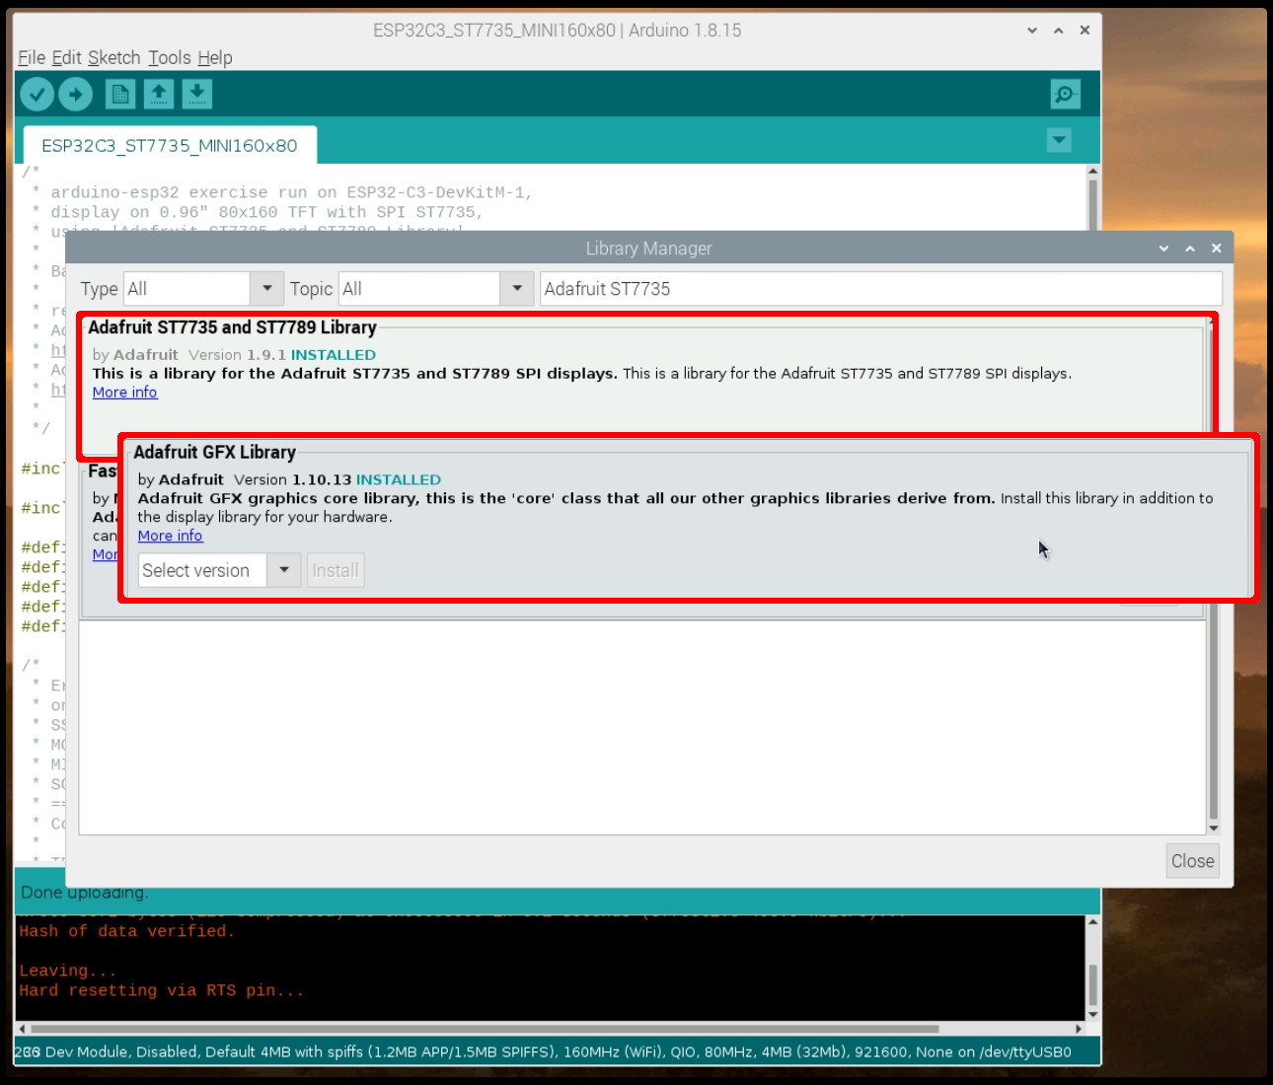The height and width of the screenshot is (1085, 1273).
Task: Close the Library Manager with Close button
Action: click(1192, 861)
